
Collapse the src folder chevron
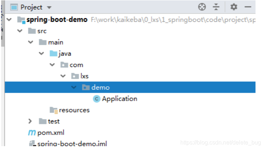point(20,31)
